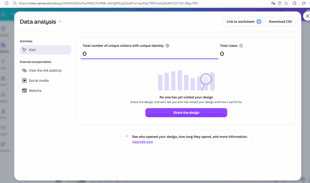
Task: Click the worksheet grid icon
Action: coord(259,22)
